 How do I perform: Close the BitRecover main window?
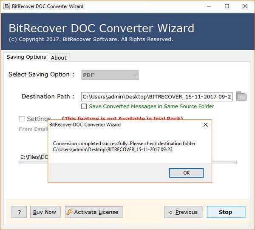(x=245, y=6)
